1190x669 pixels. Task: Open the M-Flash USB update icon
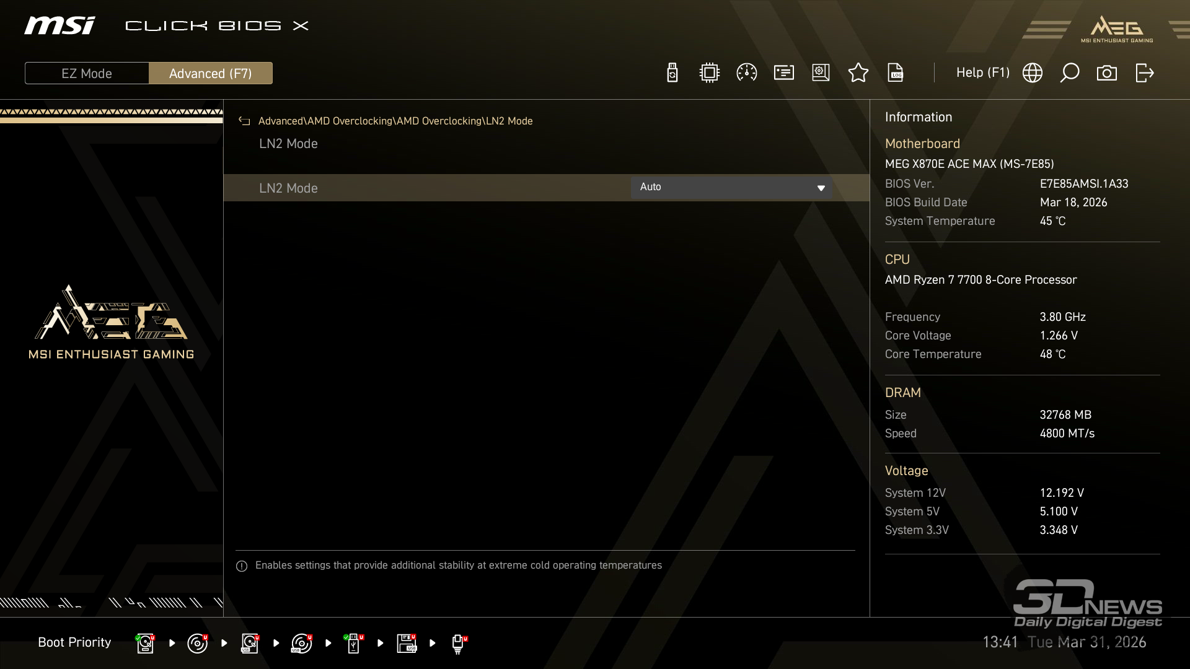click(672, 73)
